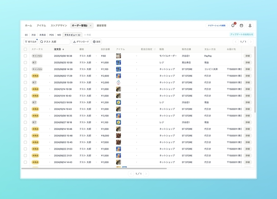Open the ストアデザイン navigation tab

click(59, 26)
